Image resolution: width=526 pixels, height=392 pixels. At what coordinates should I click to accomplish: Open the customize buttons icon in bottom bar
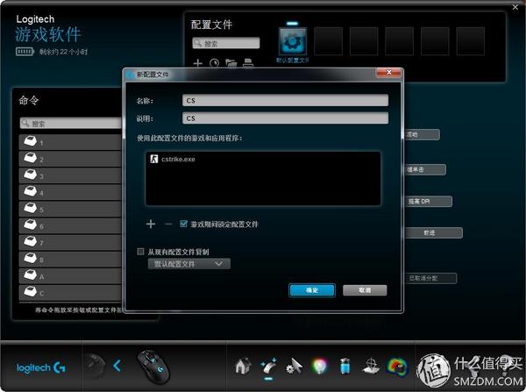(269, 367)
